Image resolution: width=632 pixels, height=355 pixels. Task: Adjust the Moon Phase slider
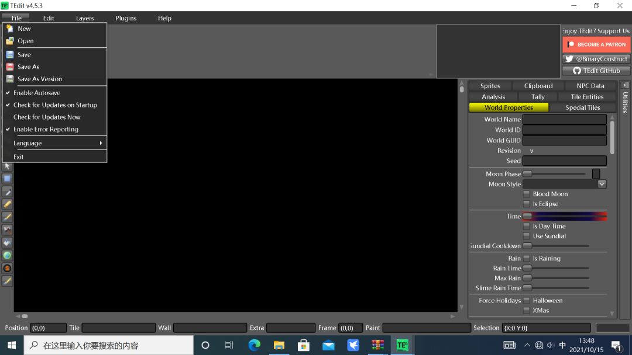point(557,174)
